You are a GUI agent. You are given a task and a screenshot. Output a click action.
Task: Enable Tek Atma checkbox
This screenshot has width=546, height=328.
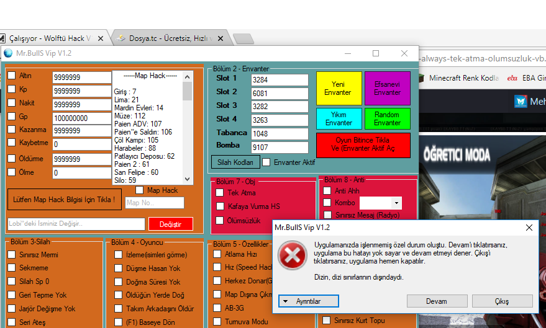[x=220, y=192]
